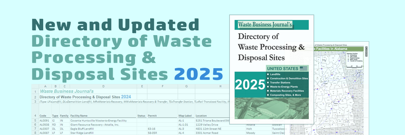405x135 pixels.
Task: Click the 'Code' column heading
Action: point(43,116)
